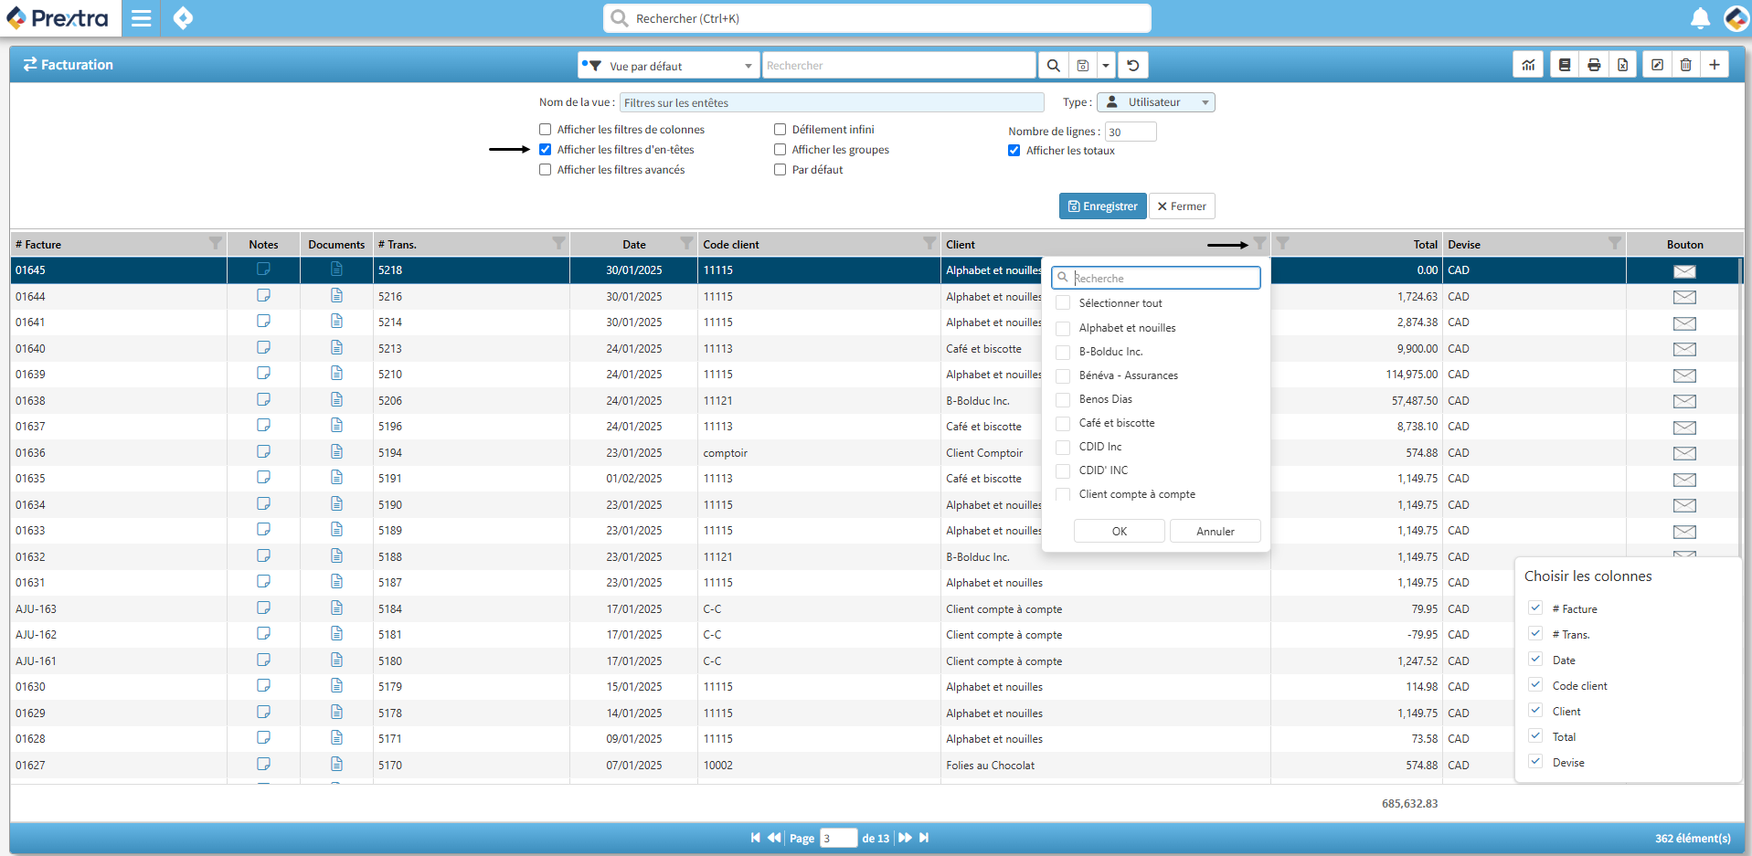This screenshot has height=856, width=1752.
Task: Go to the last page
Action: (x=924, y=838)
